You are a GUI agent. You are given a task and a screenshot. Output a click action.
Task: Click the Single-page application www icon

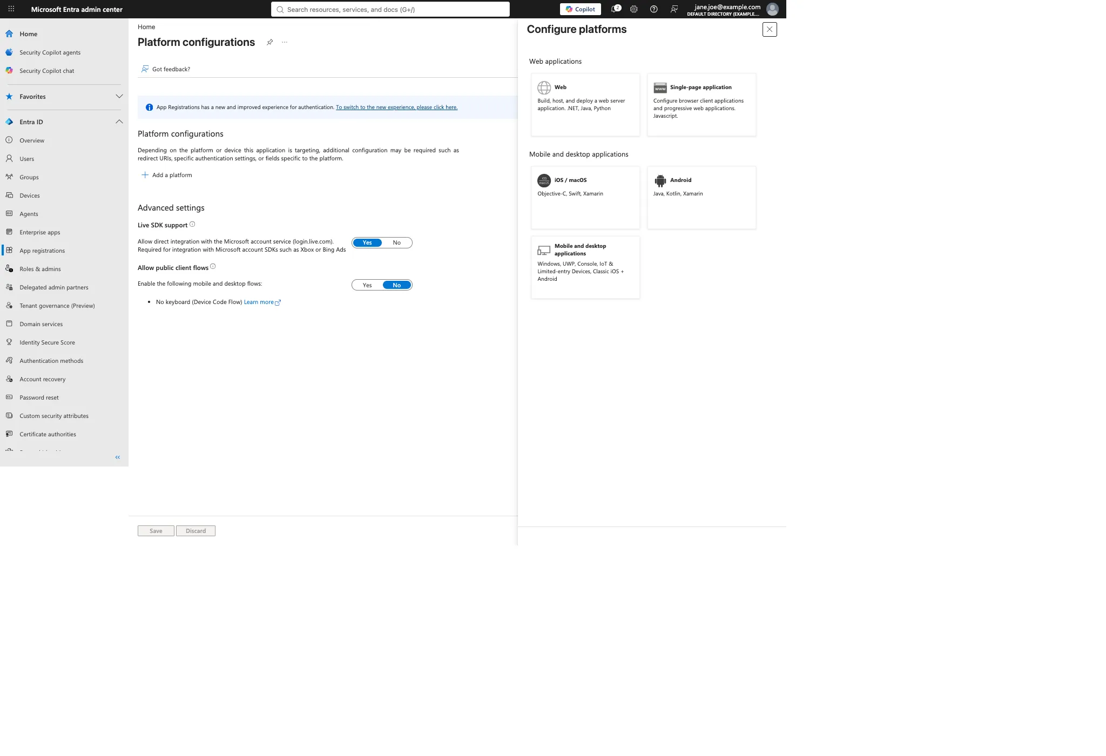tap(660, 88)
